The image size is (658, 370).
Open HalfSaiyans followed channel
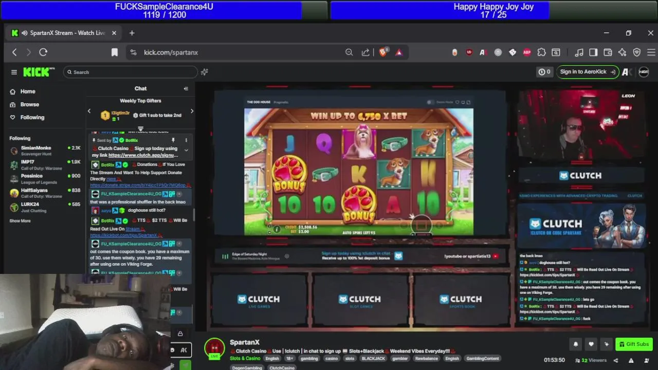pyautogui.click(x=45, y=193)
